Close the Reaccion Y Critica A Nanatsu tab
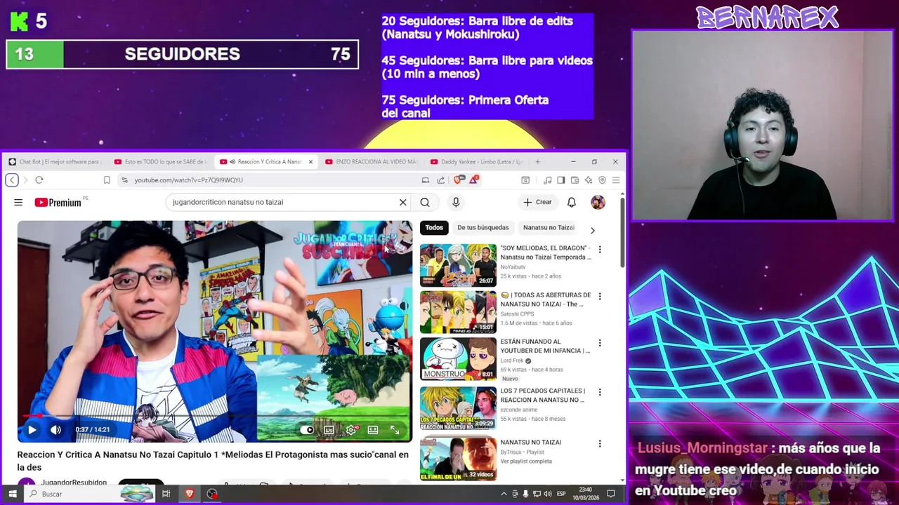This screenshot has height=505, width=899. click(x=310, y=161)
